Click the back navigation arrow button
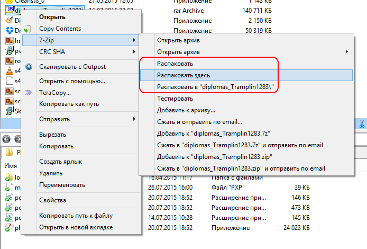Screen dimensions: 367x249 click(6, 139)
